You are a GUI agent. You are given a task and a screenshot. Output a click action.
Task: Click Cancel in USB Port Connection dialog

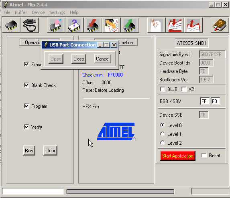(x=103, y=59)
